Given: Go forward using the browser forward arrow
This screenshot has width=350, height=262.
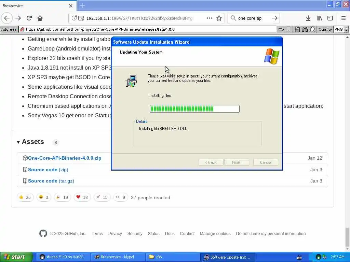Looking at the screenshot, I should point(18,18).
